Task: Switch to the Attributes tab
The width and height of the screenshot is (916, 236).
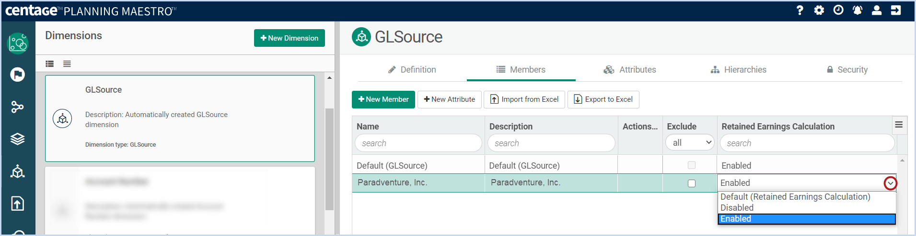Action: (630, 70)
